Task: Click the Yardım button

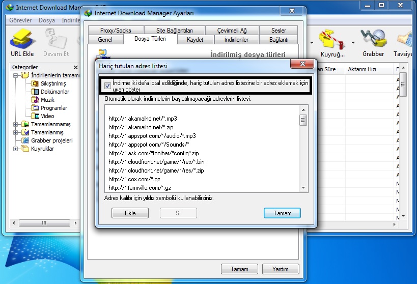Action: (x=281, y=269)
